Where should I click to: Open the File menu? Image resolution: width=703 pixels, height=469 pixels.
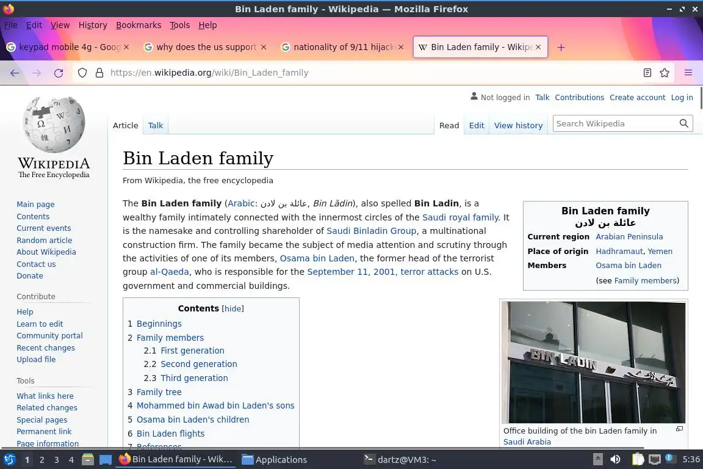pyautogui.click(x=11, y=25)
